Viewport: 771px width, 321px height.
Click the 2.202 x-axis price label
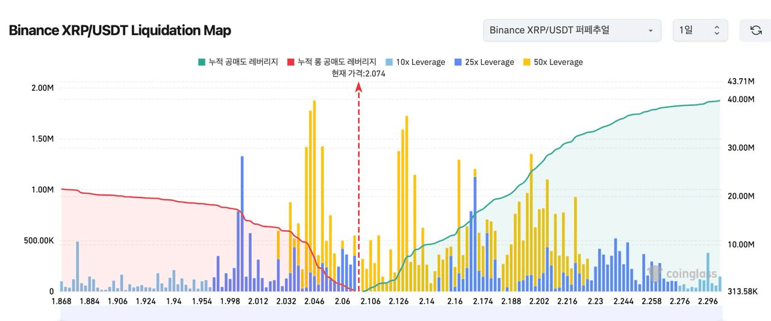click(539, 301)
